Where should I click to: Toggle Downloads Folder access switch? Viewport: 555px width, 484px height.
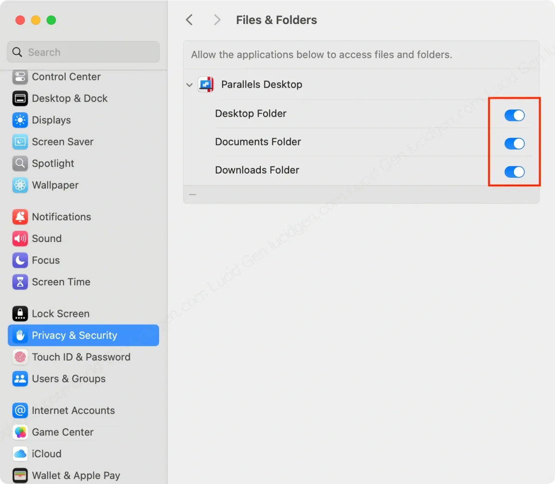(514, 172)
